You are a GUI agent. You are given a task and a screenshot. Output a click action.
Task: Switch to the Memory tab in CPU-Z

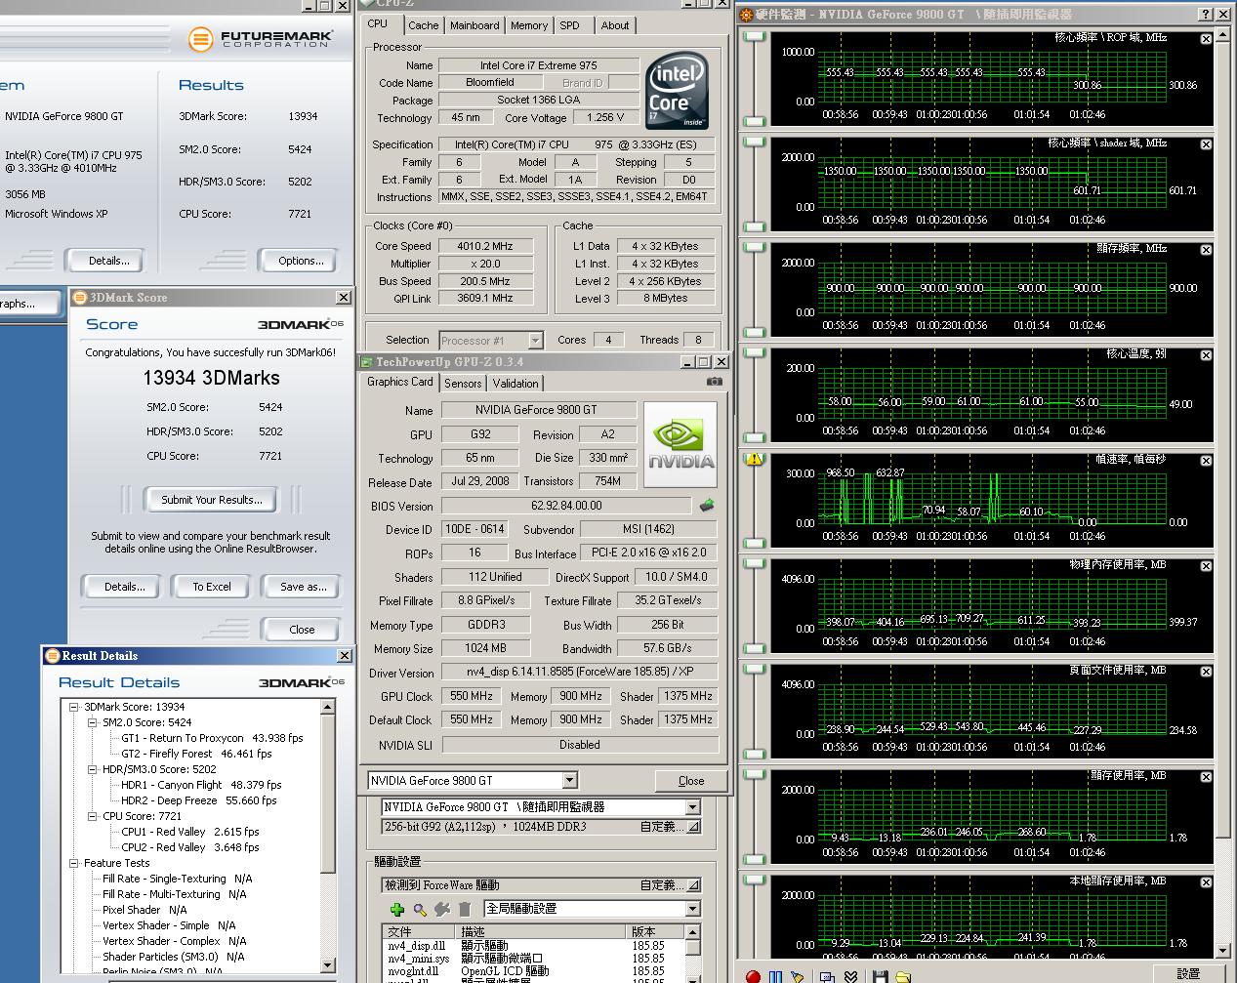(528, 25)
